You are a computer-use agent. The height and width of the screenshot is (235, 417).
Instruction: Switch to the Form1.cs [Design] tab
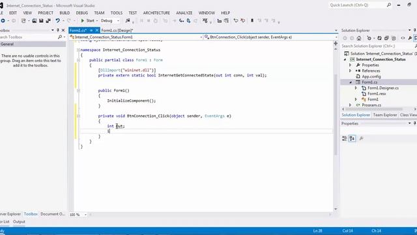(117, 31)
